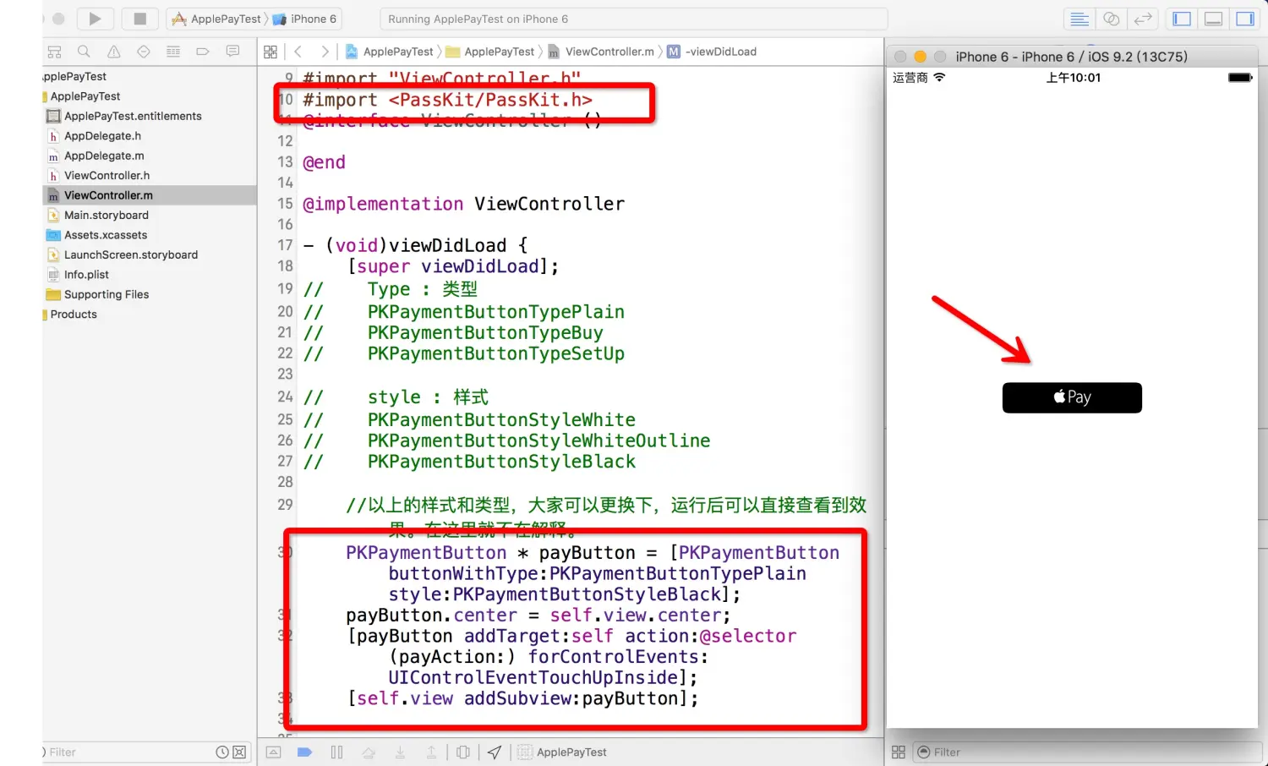
Task: Switch to the Version editor
Action: (1143, 19)
